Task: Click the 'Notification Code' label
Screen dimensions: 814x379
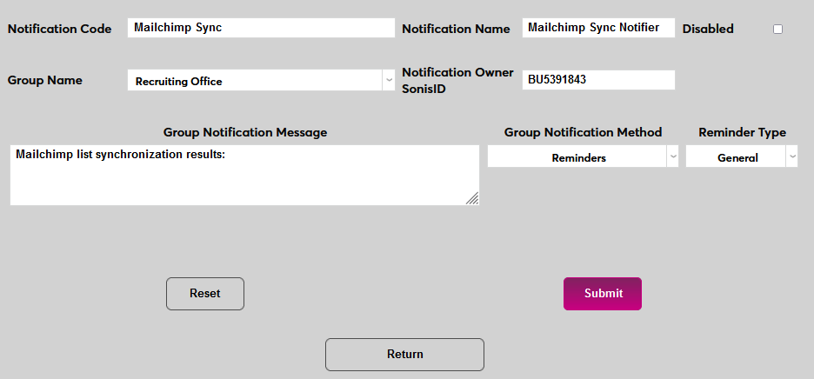Action: 60,29
